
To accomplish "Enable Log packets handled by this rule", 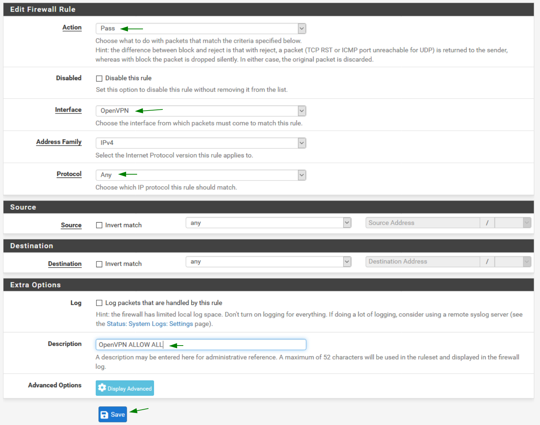I will point(99,303).
